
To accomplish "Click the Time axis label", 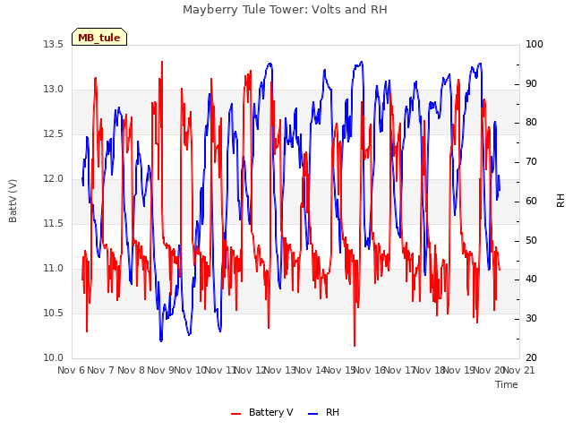I will (x=507, y=384).
